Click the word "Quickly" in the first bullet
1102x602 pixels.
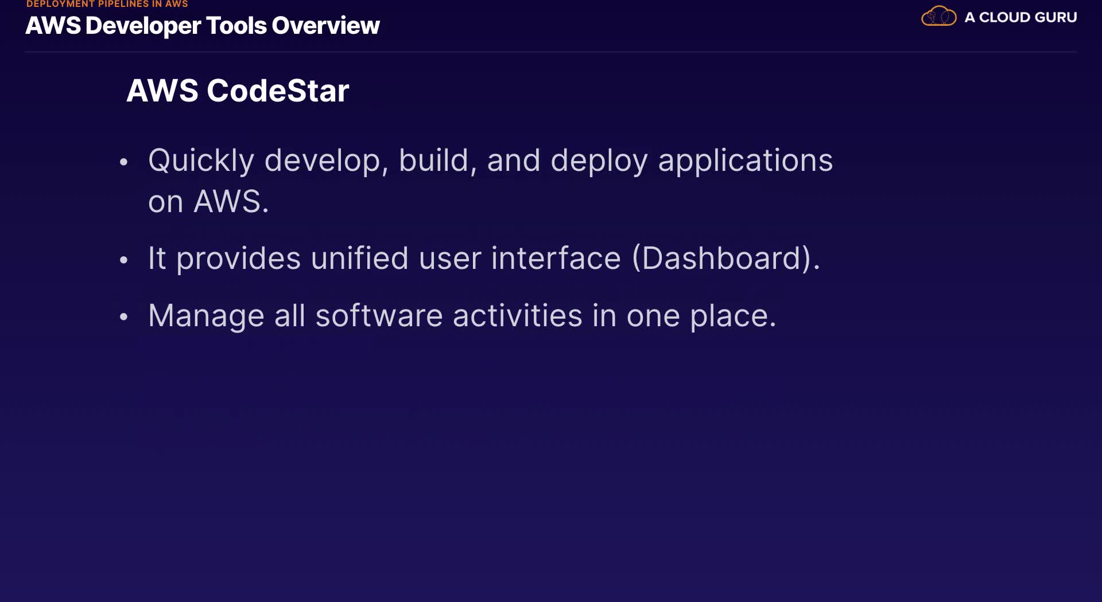tap(201, 161)
